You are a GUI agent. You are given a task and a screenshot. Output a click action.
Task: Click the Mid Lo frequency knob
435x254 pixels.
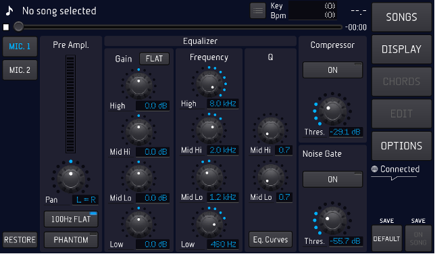coord(209,177)
